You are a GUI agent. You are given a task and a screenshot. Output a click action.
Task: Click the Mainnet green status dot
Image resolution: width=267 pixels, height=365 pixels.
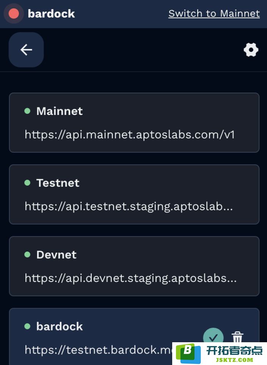point(27,111)
